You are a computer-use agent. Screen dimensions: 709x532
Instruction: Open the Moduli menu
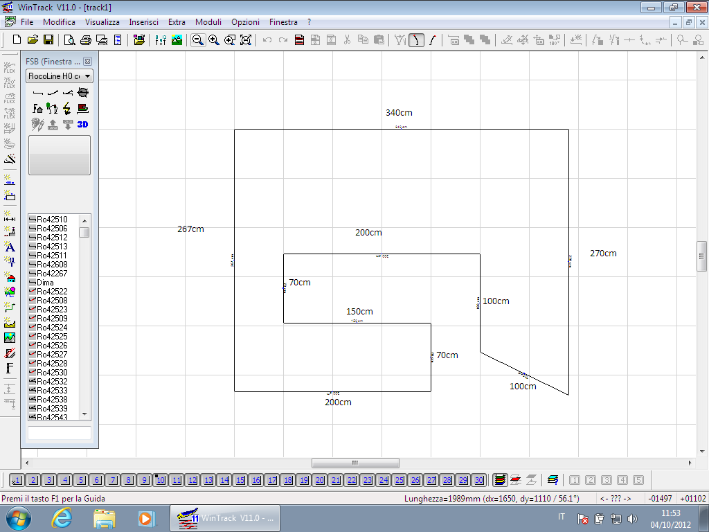pyautogui.click(x=208, y=21)
